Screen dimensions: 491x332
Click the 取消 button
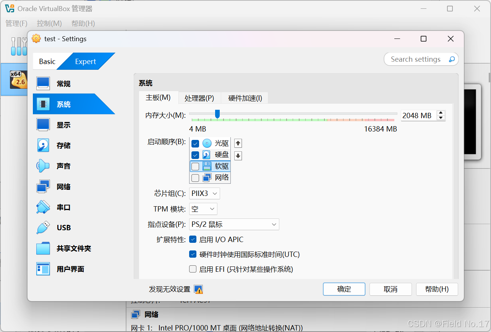tap(391, 289)
